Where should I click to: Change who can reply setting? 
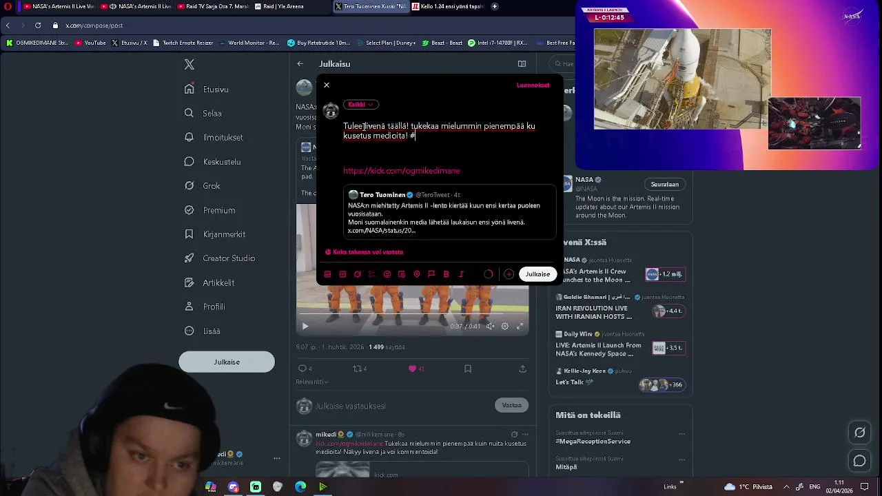(365, 252)
